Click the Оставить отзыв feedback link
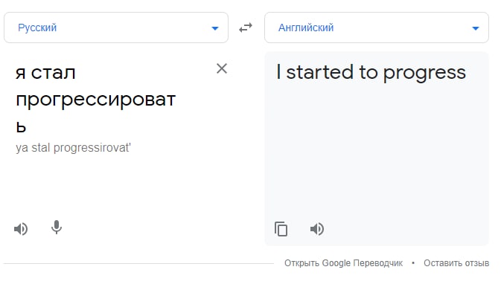The width and height of the screenshot is (501, 287). pyautogui.click(x=456, y=263)
